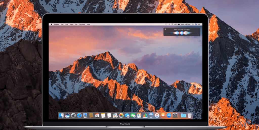Launch Keynote podium icon in Dock
Screen dimensions: 259x130
[x=151, y=116]
